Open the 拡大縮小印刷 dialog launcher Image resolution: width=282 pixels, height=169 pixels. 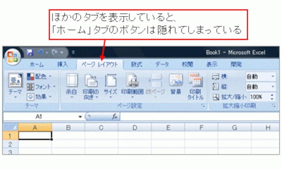[x=274, y=106]
